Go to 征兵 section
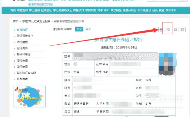 [155, 10]
